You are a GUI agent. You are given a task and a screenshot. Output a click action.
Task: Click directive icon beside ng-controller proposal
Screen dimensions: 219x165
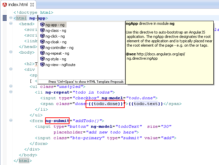coord(42,47)
